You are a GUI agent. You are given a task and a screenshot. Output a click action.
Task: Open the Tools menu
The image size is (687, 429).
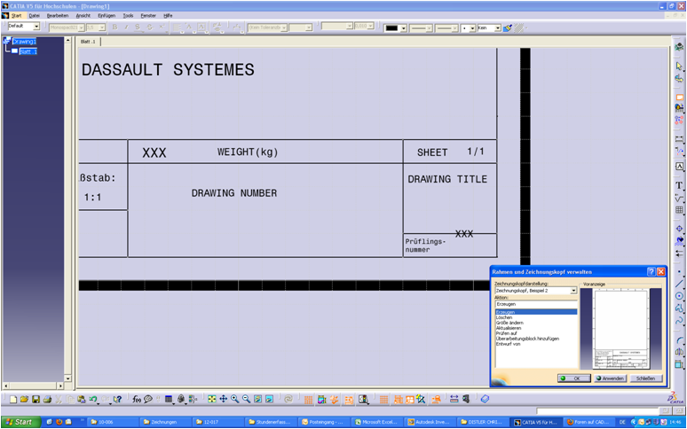[128, 16]
